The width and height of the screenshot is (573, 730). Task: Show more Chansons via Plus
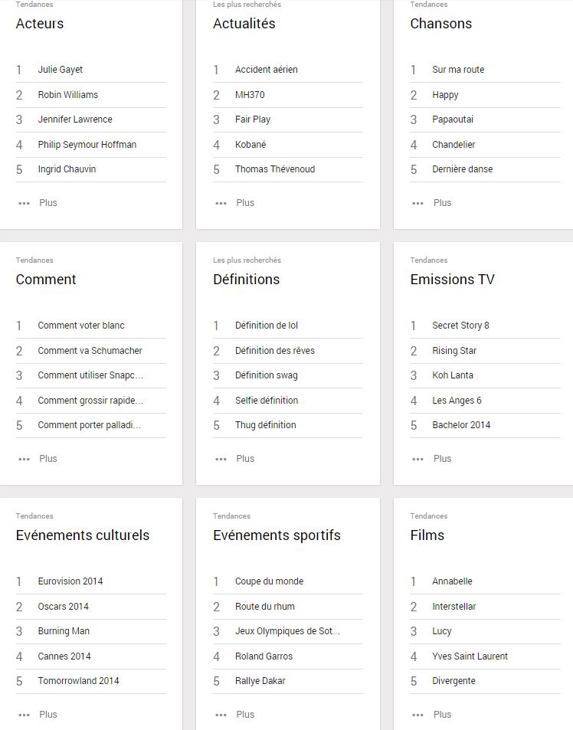point(442,203)
